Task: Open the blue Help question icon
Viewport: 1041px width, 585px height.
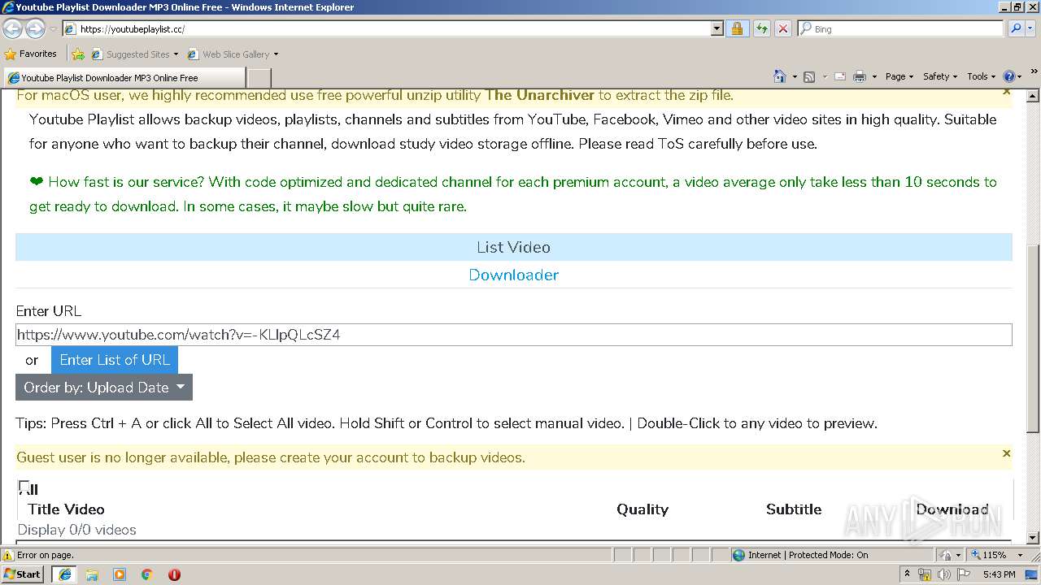Action: click(1008, 76)
